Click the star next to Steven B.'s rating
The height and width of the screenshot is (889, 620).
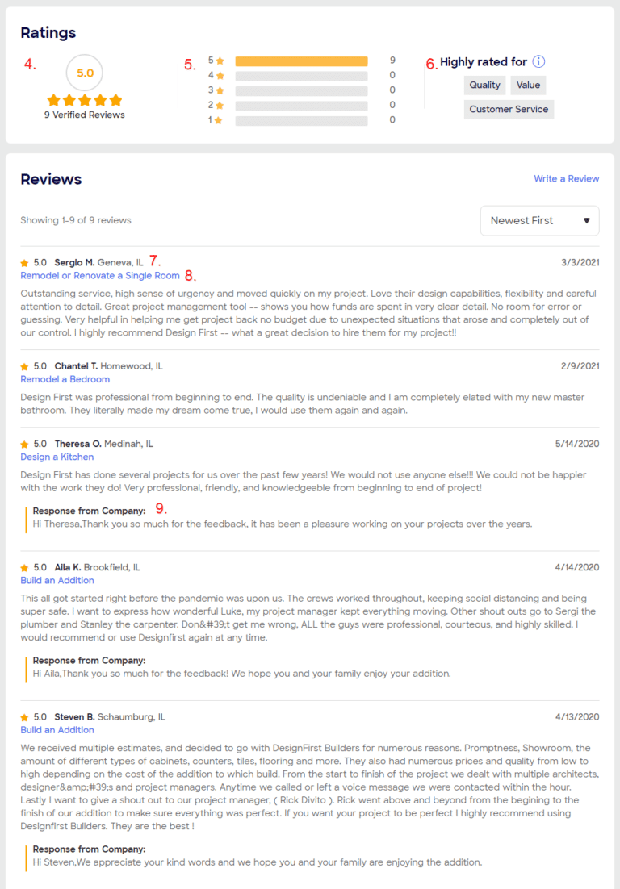click(x=23, y=716)
